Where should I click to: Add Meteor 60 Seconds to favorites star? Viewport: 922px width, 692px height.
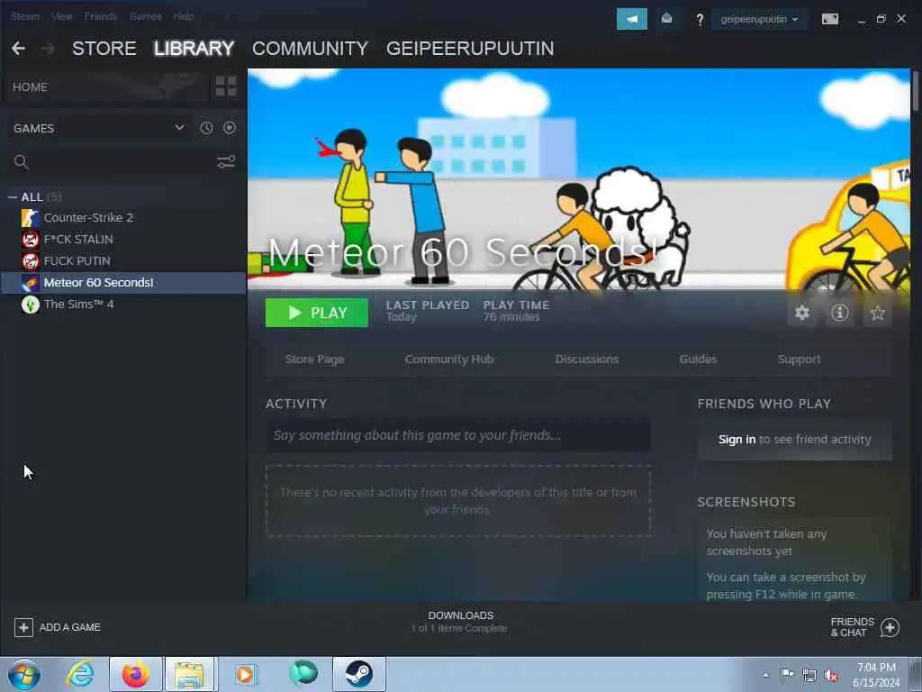[877, 313]
